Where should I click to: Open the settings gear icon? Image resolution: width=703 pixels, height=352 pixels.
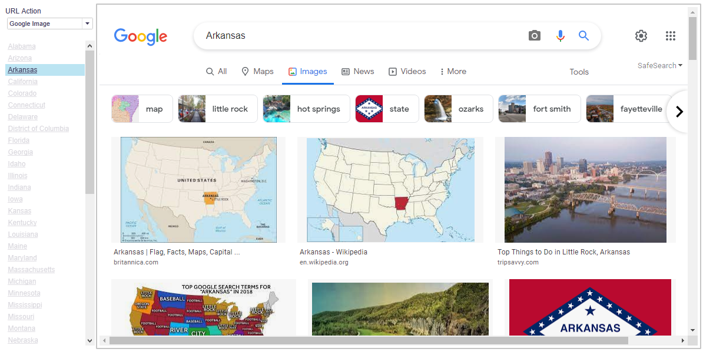coord(641,36)
